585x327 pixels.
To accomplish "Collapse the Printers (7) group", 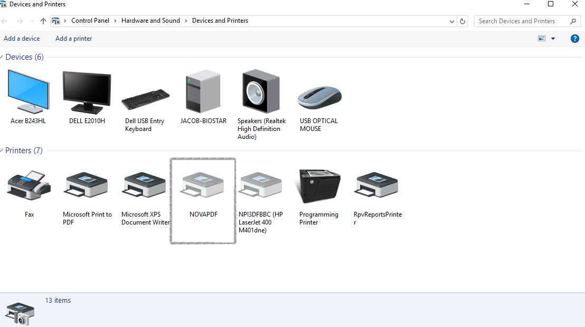I will (2, 151).
